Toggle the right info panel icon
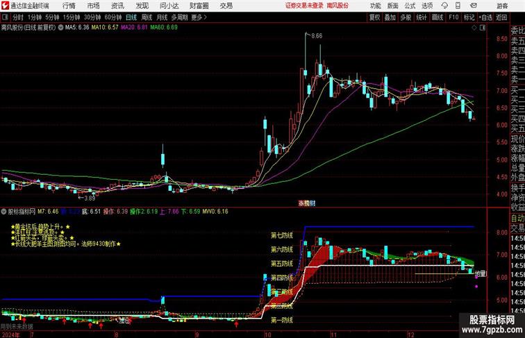This screenshot has width=525, height=338. [x=483, y=28]
